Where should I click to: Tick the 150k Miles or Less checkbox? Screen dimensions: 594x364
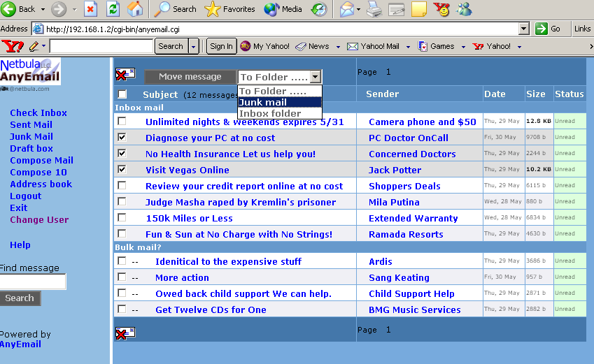122,217
